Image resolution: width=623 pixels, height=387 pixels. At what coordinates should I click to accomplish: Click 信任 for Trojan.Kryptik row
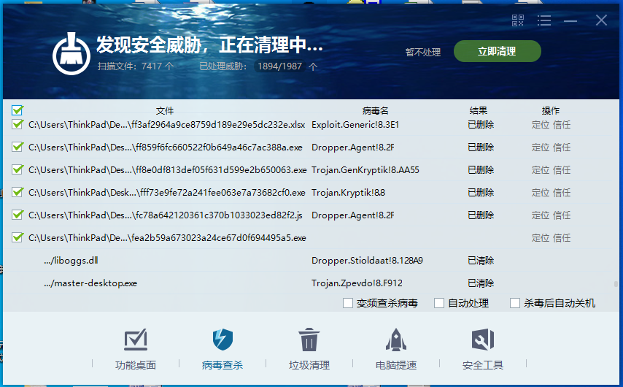[562, 193]
